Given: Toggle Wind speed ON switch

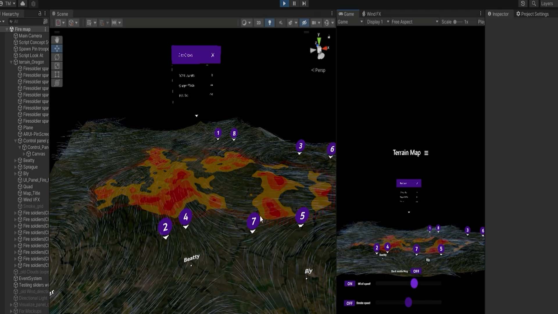Looking at the screenshot, I should pyautogui.click(x=350, y=284).
